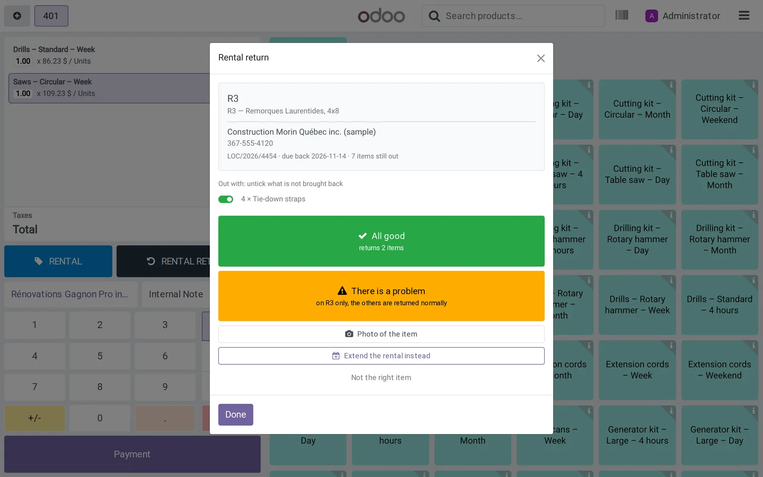Activate the barcode scanner icon
This screenshot has height=477, width=763.
click(622, 15)
